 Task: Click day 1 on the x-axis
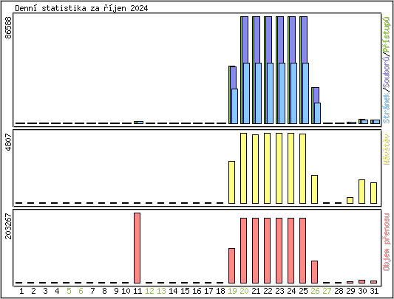point(21,291)
